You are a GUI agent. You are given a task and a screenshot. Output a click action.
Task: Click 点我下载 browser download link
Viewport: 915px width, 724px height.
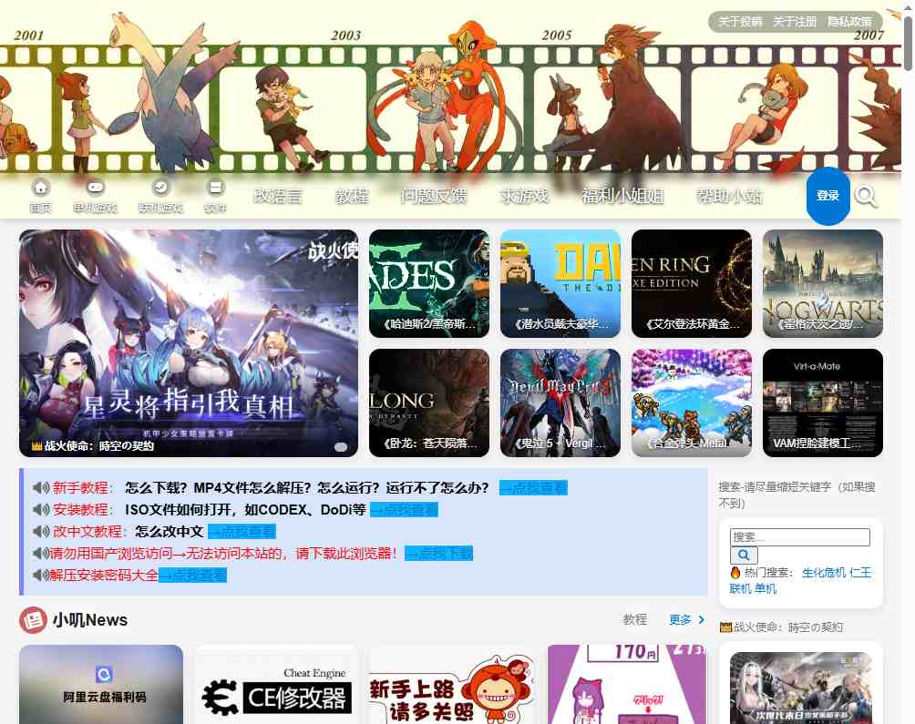pyautogui.click(x=439, y=553)
